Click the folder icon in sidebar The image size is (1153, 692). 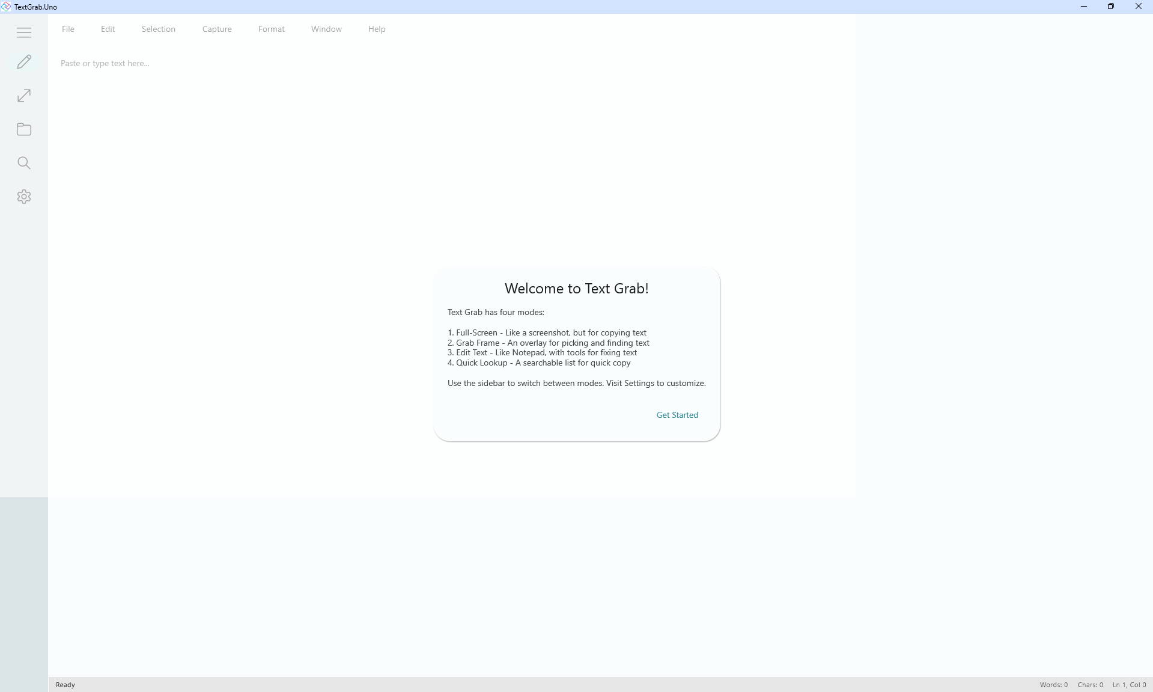[24, 129]
